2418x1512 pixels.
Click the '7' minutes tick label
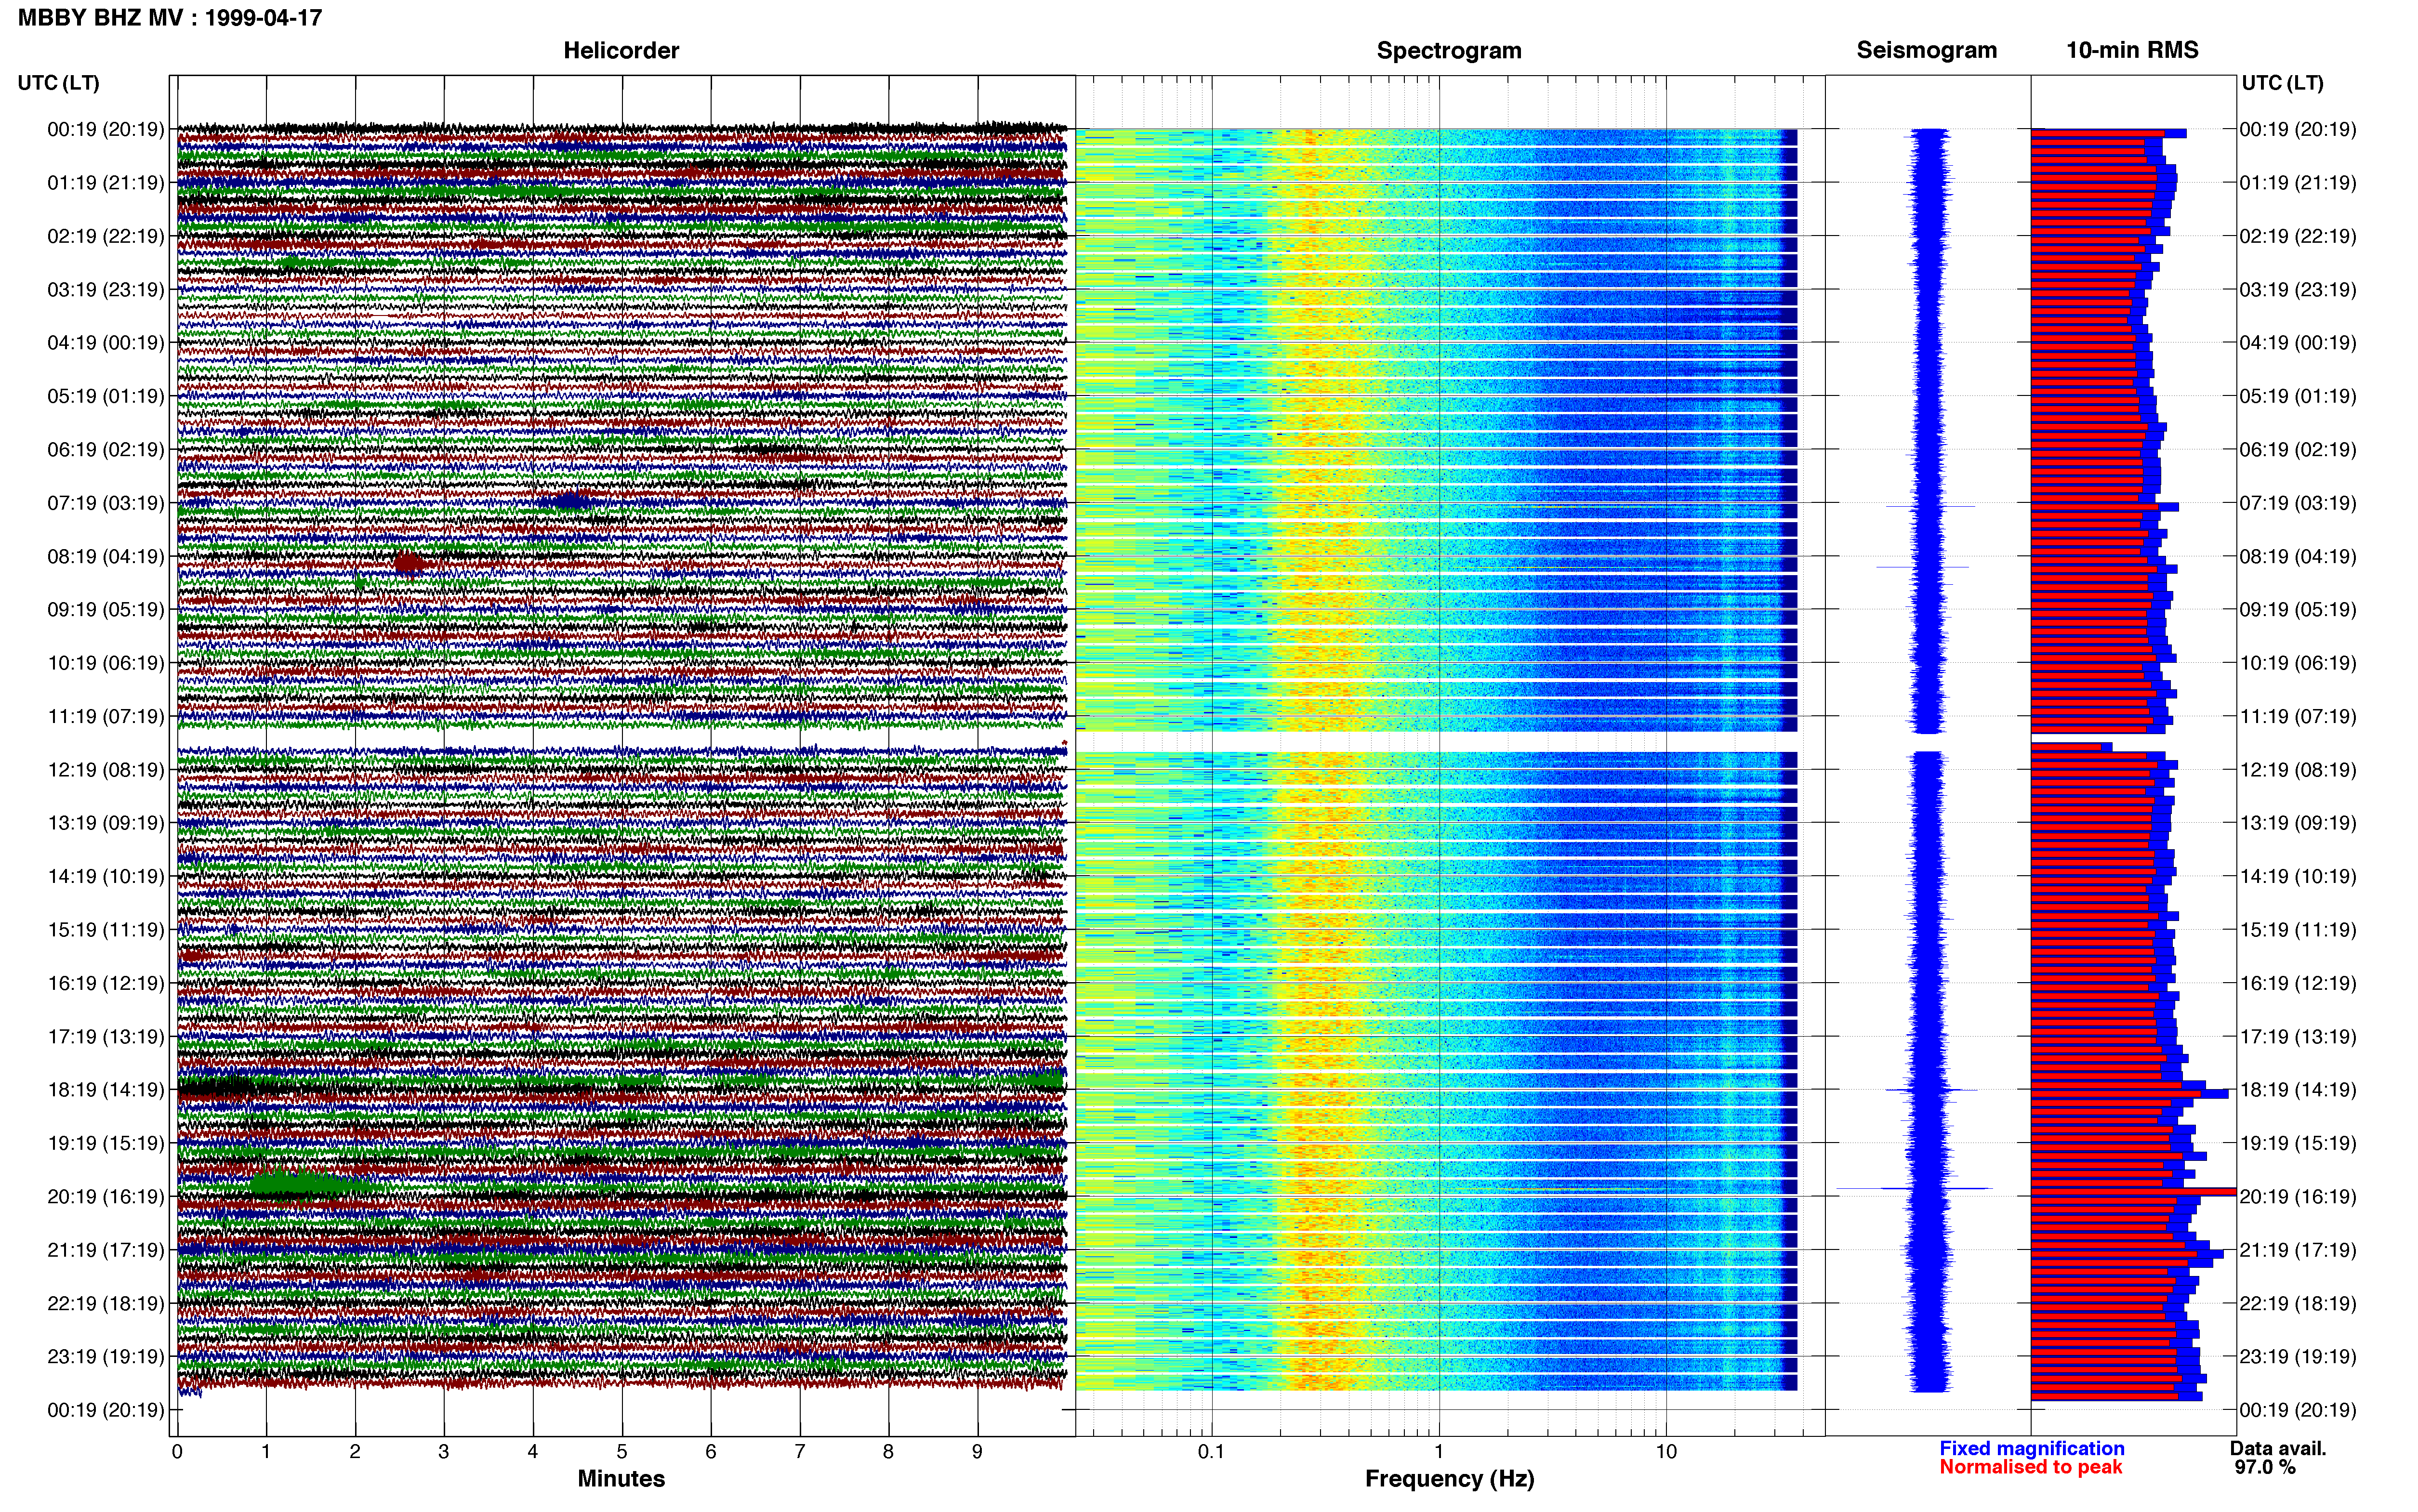[800, 1451]
